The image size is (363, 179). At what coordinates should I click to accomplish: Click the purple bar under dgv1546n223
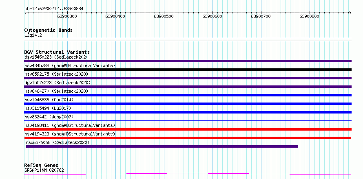[x=188, y=61]
